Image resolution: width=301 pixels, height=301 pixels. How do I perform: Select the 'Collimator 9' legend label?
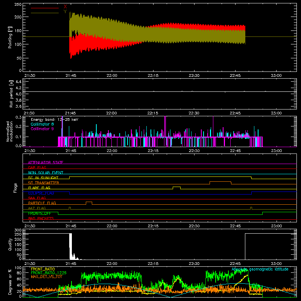(x=42, y=129)
